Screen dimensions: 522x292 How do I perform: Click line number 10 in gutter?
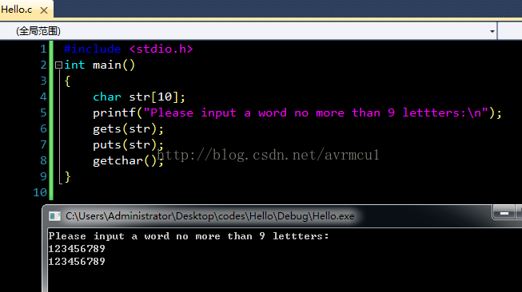[40, 193]
